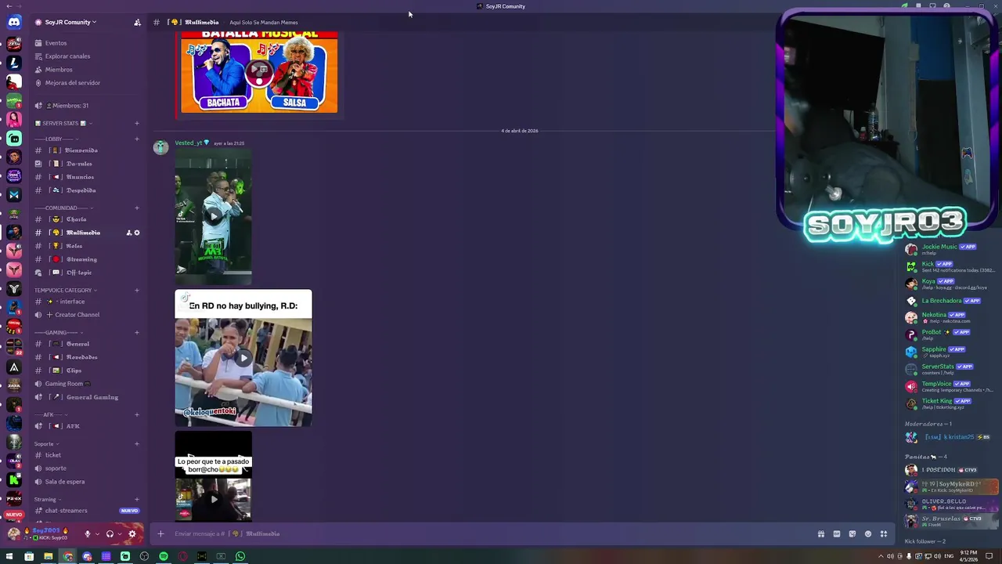The height and width of the screenshot is (564, 1002).
Task: Open Multimedia channel settings gear
Action: coord(137,233)
